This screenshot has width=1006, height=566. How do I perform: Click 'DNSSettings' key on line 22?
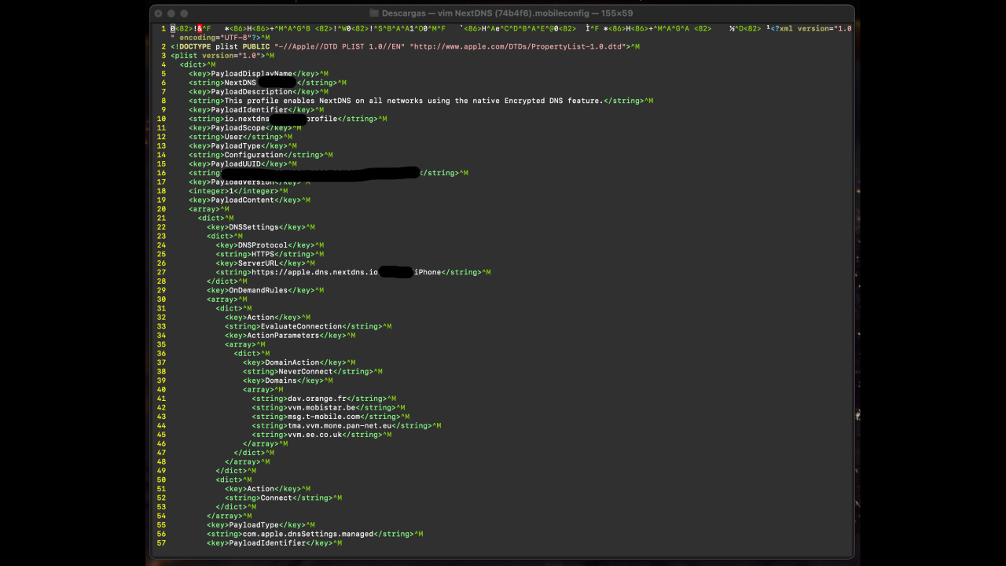point(254,227)
